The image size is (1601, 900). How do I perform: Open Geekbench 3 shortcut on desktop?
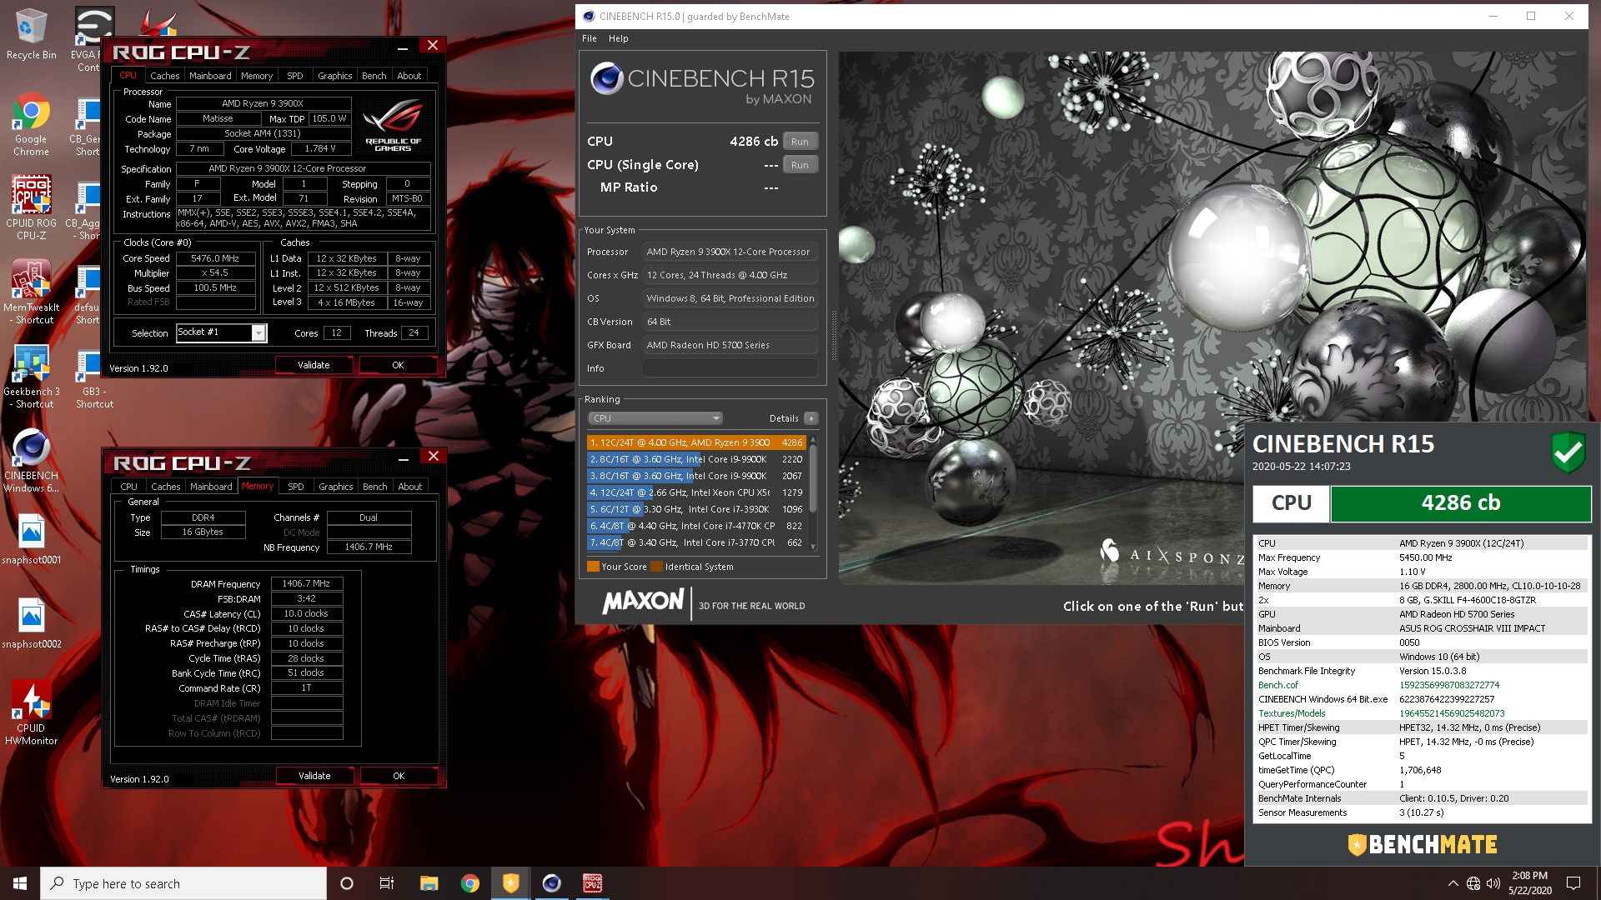(x=31, y=376)
